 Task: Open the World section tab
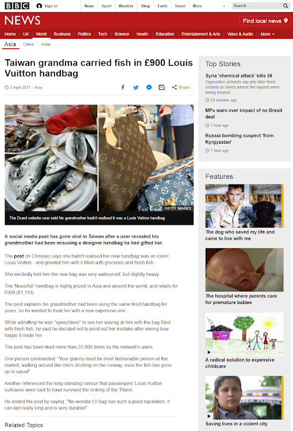coord(41,34)
